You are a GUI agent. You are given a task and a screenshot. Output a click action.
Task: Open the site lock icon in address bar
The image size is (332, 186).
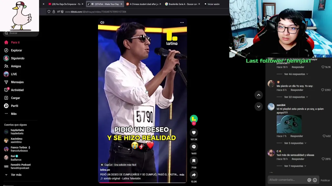tap(54, 12)
